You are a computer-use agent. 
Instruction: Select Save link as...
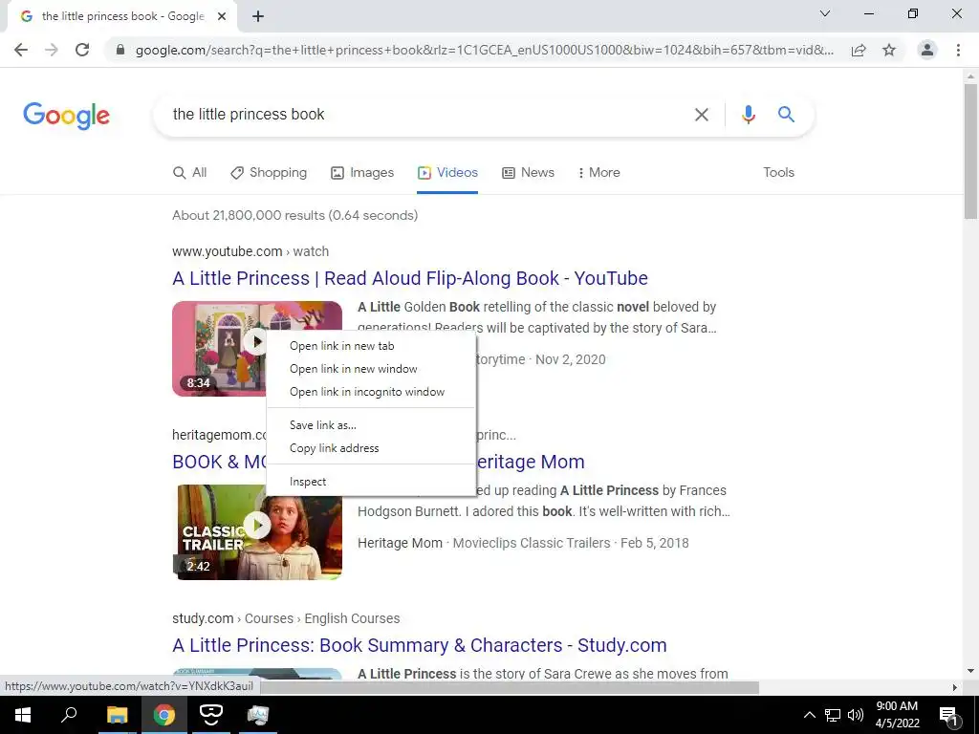pos(371,425)
